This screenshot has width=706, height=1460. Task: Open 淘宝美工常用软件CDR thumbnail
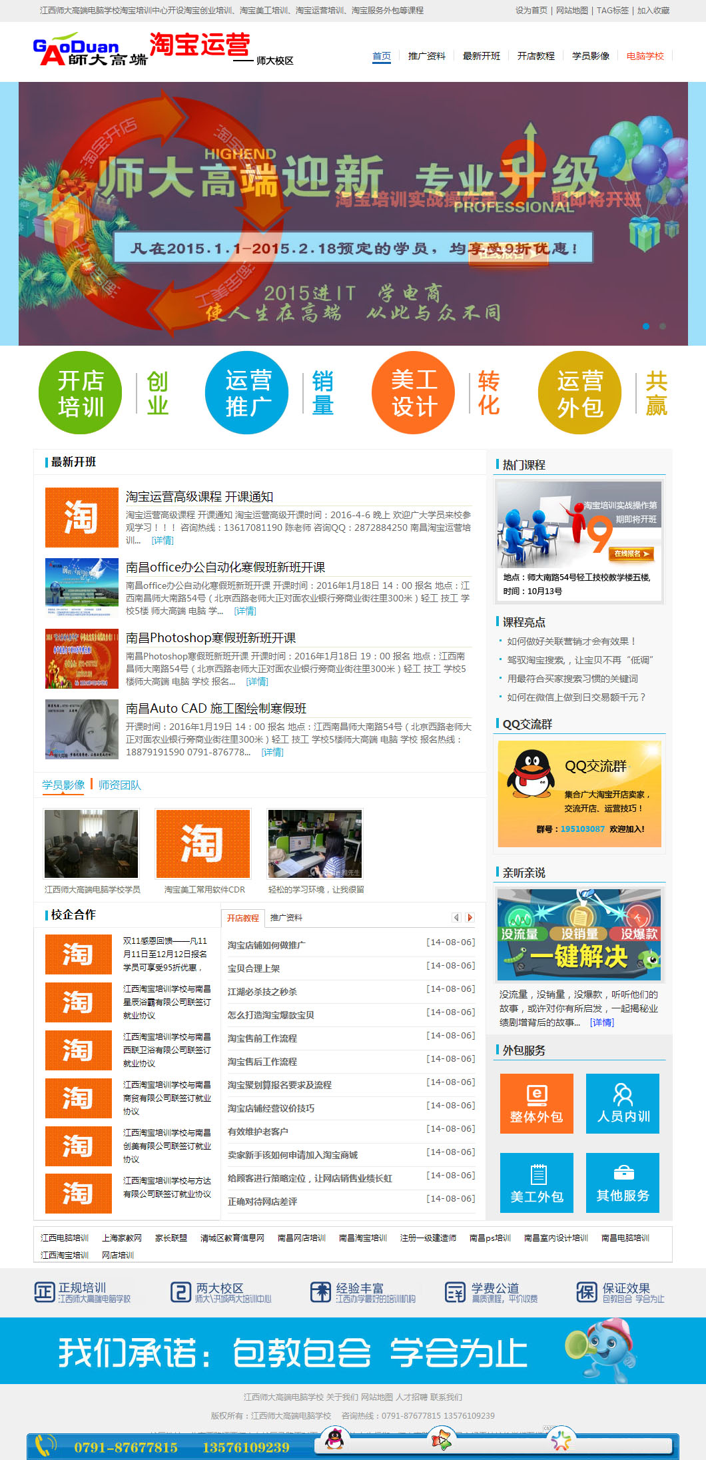pyautogui.click(x=203, y=844)
